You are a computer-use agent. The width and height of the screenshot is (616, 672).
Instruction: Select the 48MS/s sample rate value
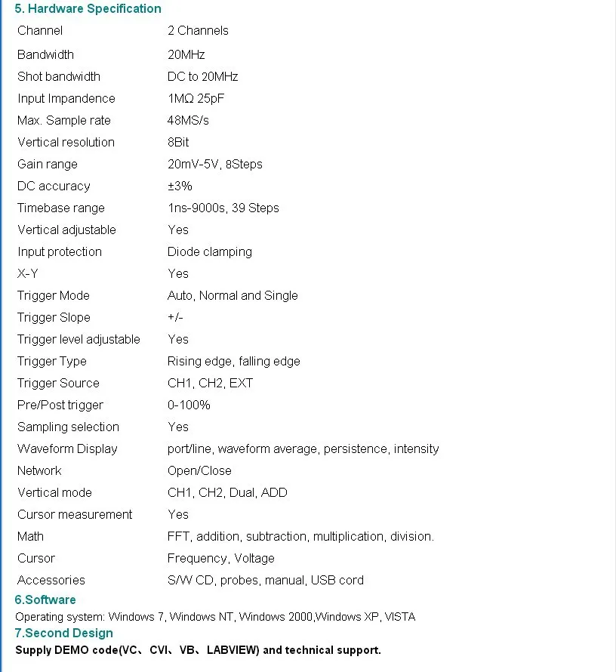[x=188, y=120]
